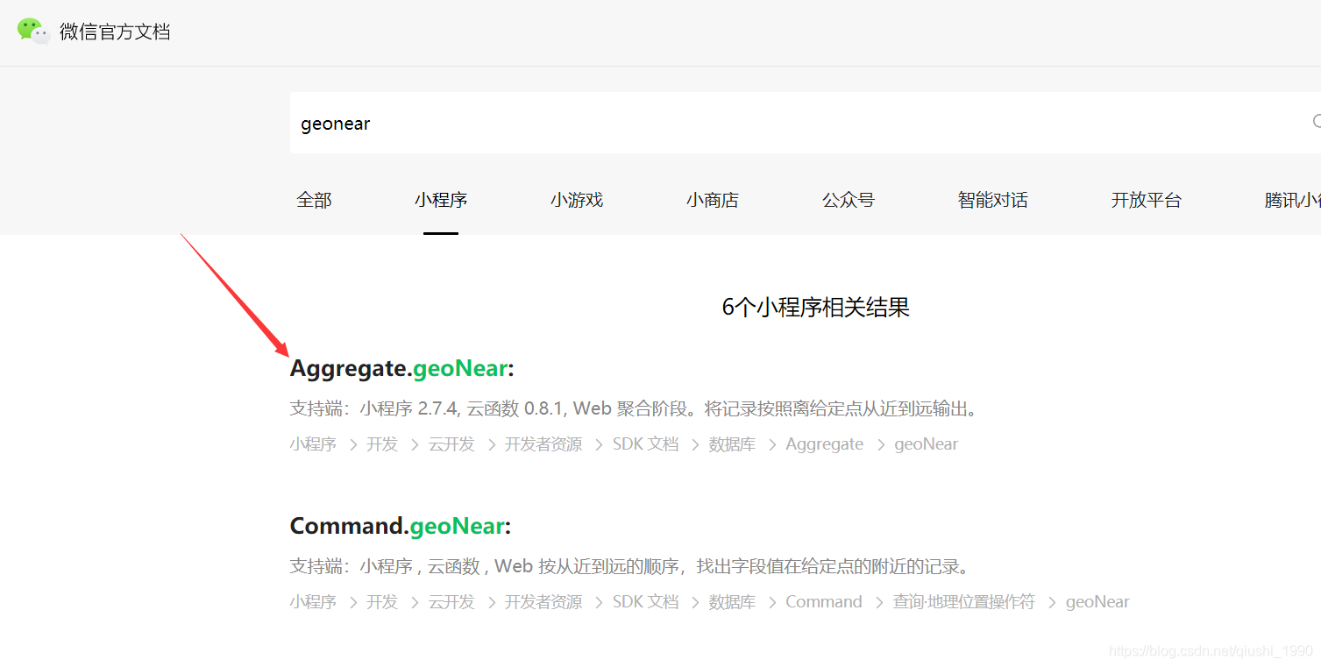The width and height of the screenshot is (1321, 667).
Task: Click 开发者资源 breadcrumb under Command.geoNear
Action: point(543,602)
